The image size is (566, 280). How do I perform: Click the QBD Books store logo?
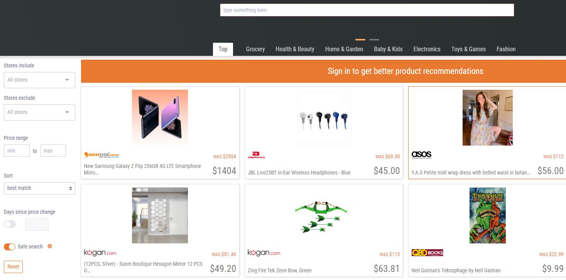pos(427,253)
